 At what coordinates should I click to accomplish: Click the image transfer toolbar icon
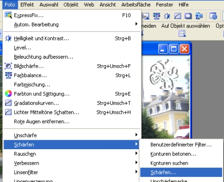pos(199,16)
